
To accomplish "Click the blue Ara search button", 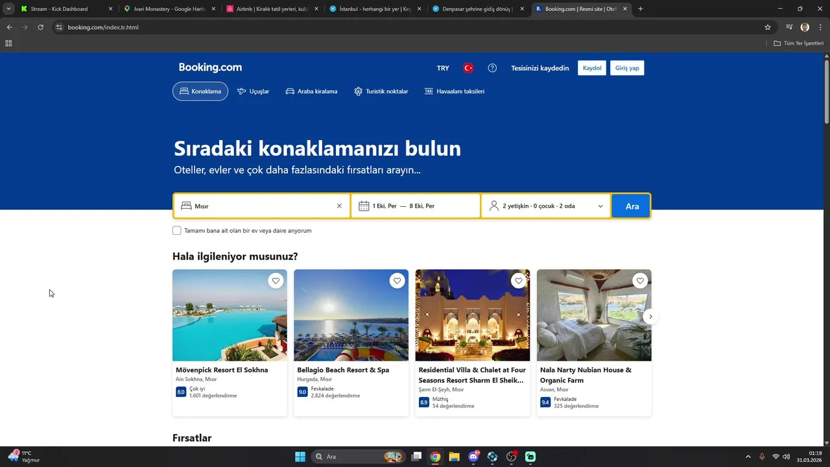I will click(x=632, y=206).
